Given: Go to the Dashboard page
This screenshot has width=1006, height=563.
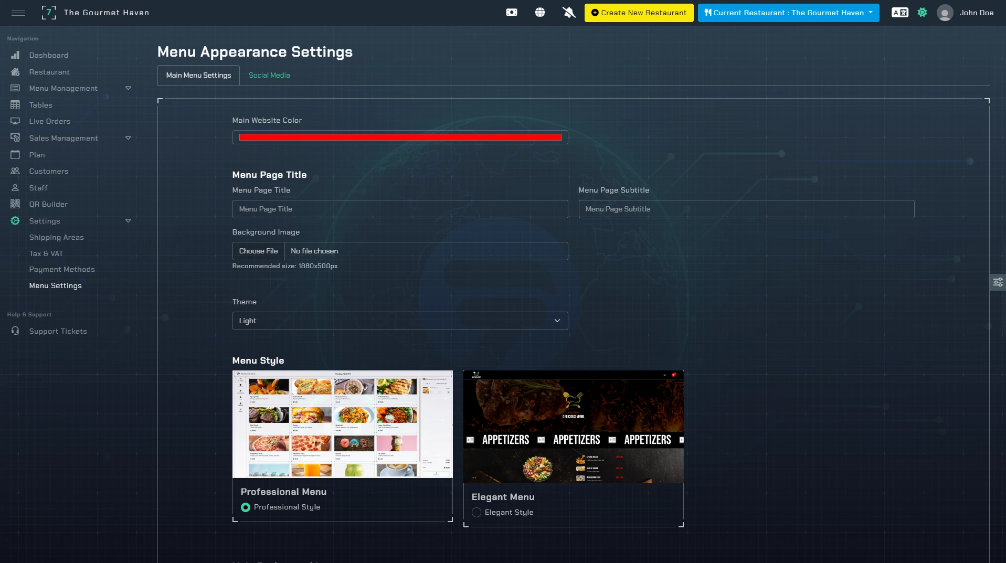Looking at the screenshot, I should [x=49, y=55].
